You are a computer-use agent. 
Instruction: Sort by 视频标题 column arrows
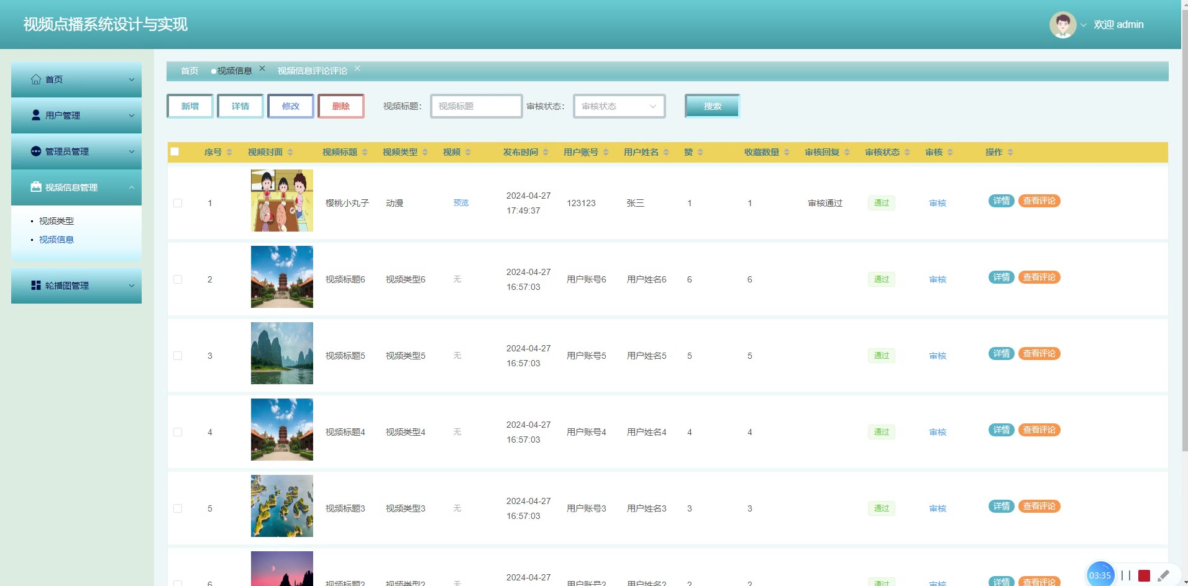(365, 152)
